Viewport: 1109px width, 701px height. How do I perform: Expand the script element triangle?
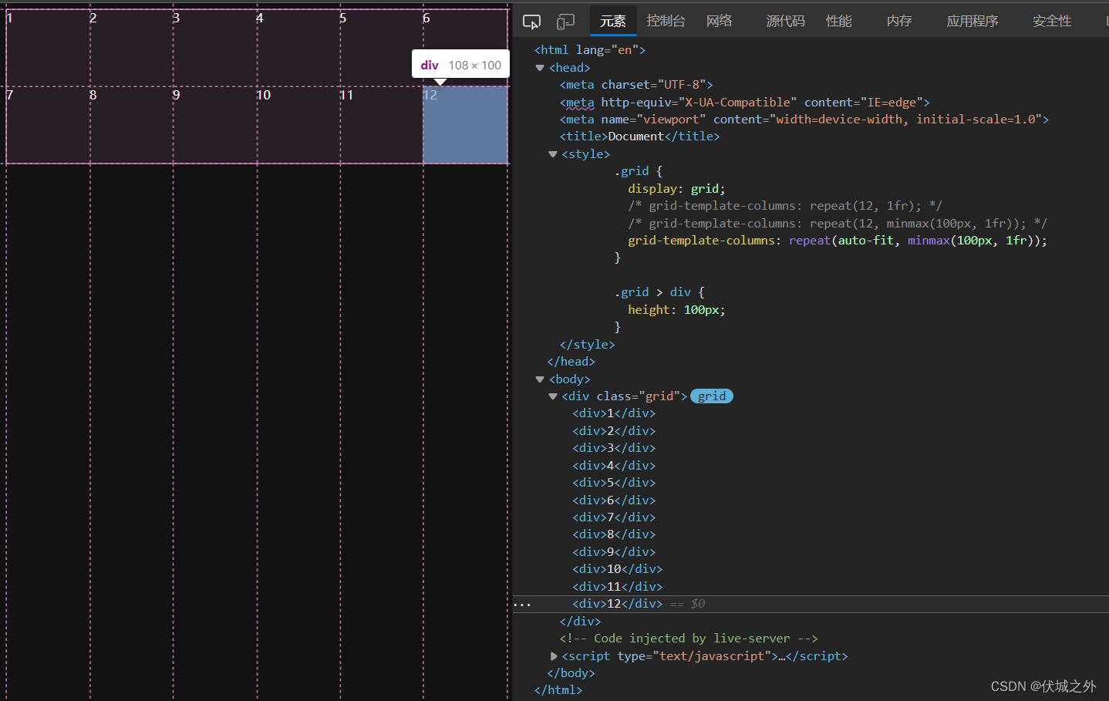(553, 656)
